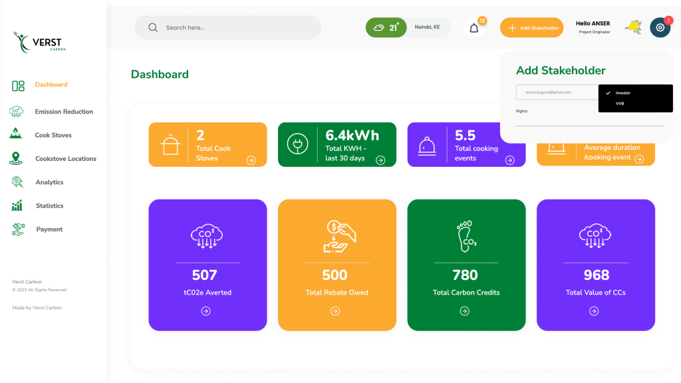Open tCO2e Averted details arrow

click(x=205, y=311)
